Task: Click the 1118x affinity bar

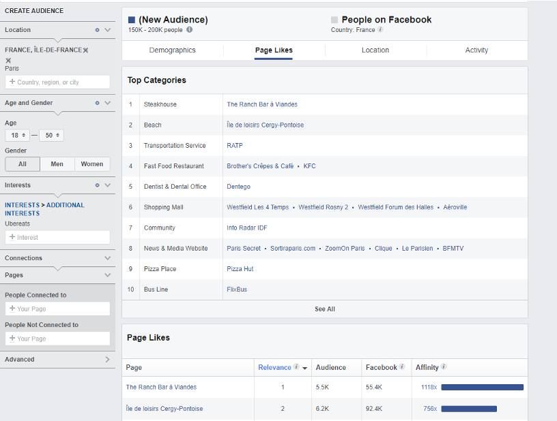Action: [482, 388]
